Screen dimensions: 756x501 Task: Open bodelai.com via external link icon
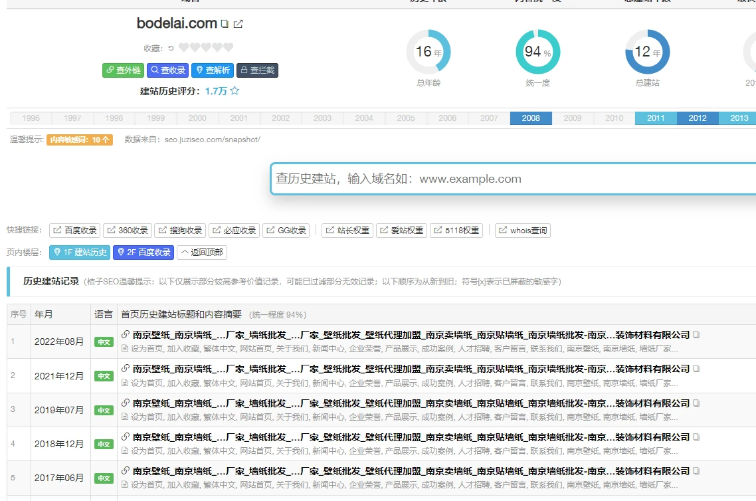tap(238, 25)
